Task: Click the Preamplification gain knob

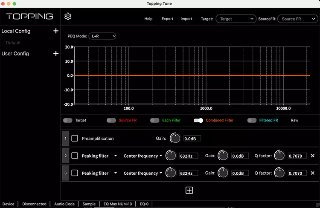Action: [175, 138]
